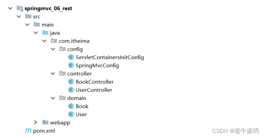Collapse the config package chevron
This screenshot has height=137, width=264.
(x=53, y=49)
